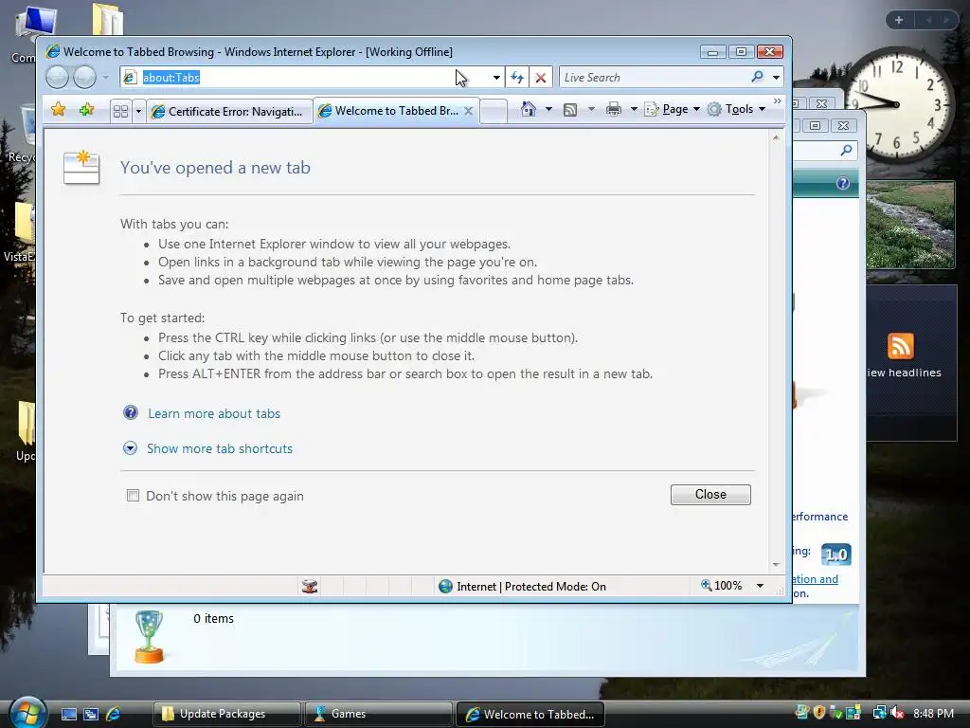Click the help icon in background window
970x728 pixels.
[x=842, y=183]
